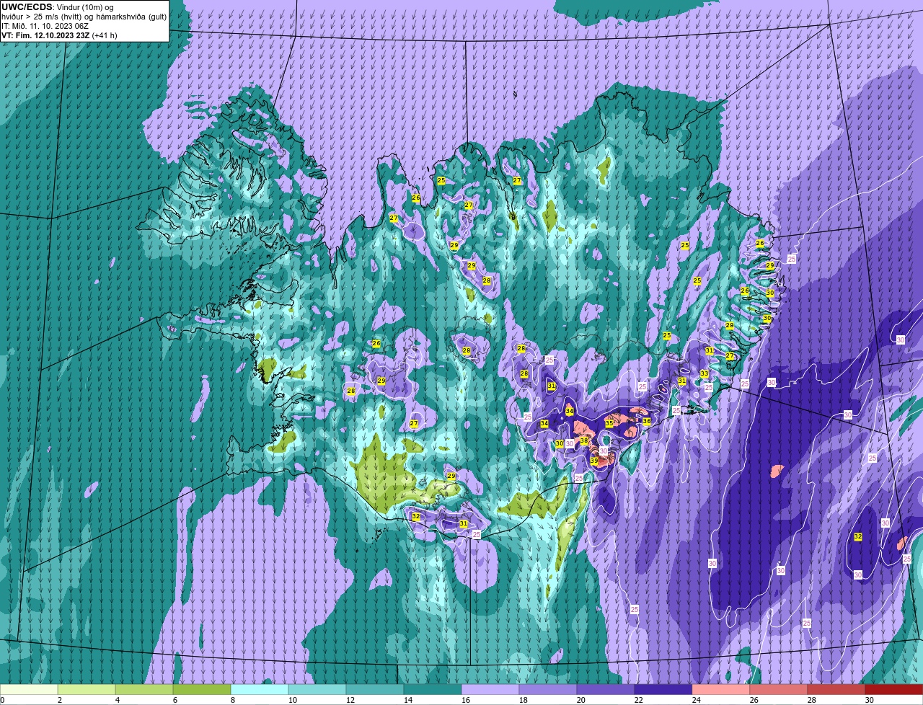The height and width of the screenshot is (705, 923).
Task: Select the 20–22 m/s legend swatch
Action: click(x=606, y=690)
